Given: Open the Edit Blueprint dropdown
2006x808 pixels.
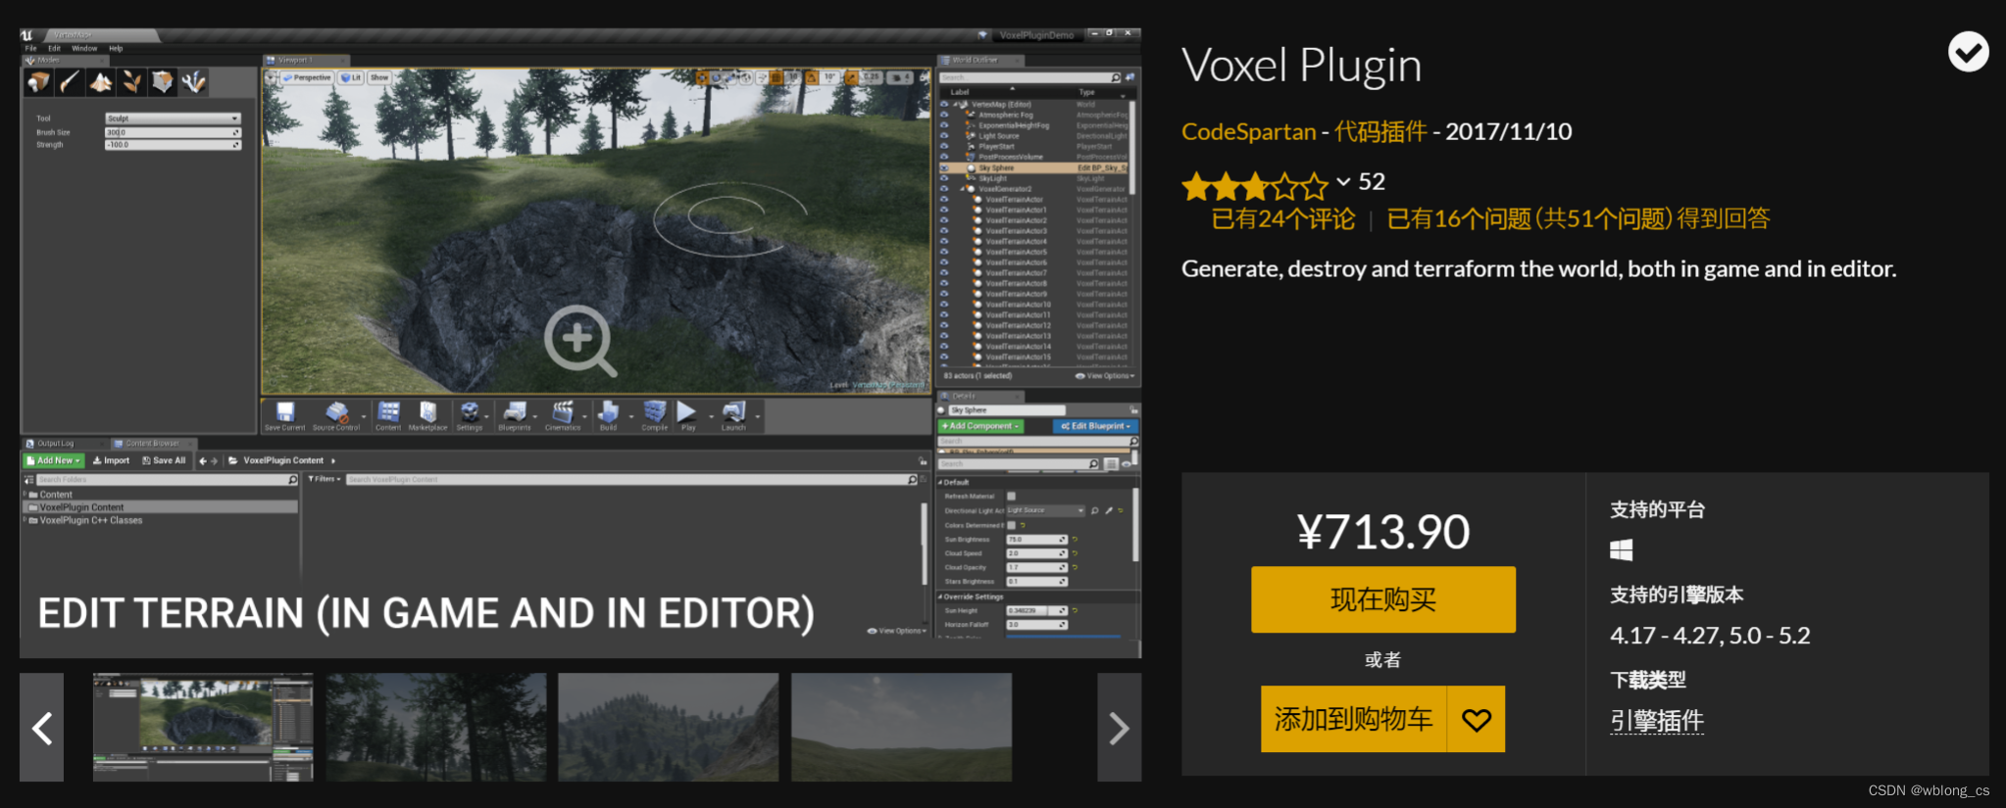Looking at the screenshot, I should 1095,426.
